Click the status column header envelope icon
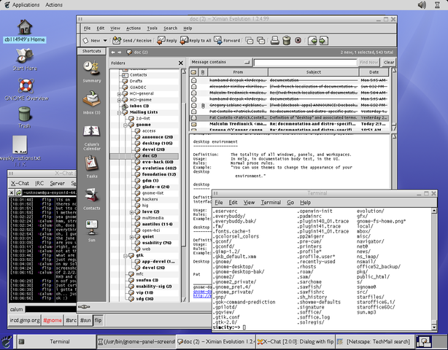Image resolution: width=448 pixels, height=350 pixels. coord(193,72)
